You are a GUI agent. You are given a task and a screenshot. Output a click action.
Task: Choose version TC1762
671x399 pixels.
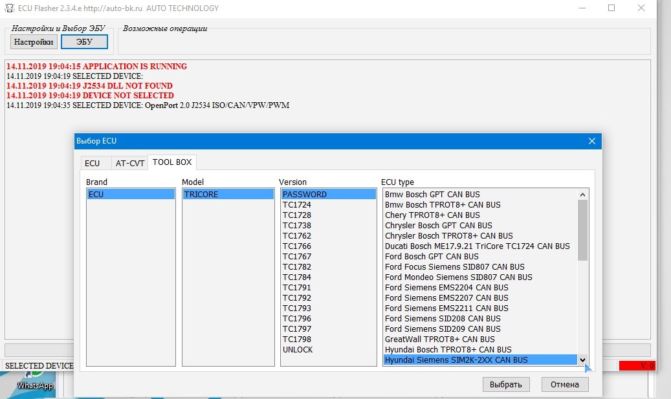(296, 235)
